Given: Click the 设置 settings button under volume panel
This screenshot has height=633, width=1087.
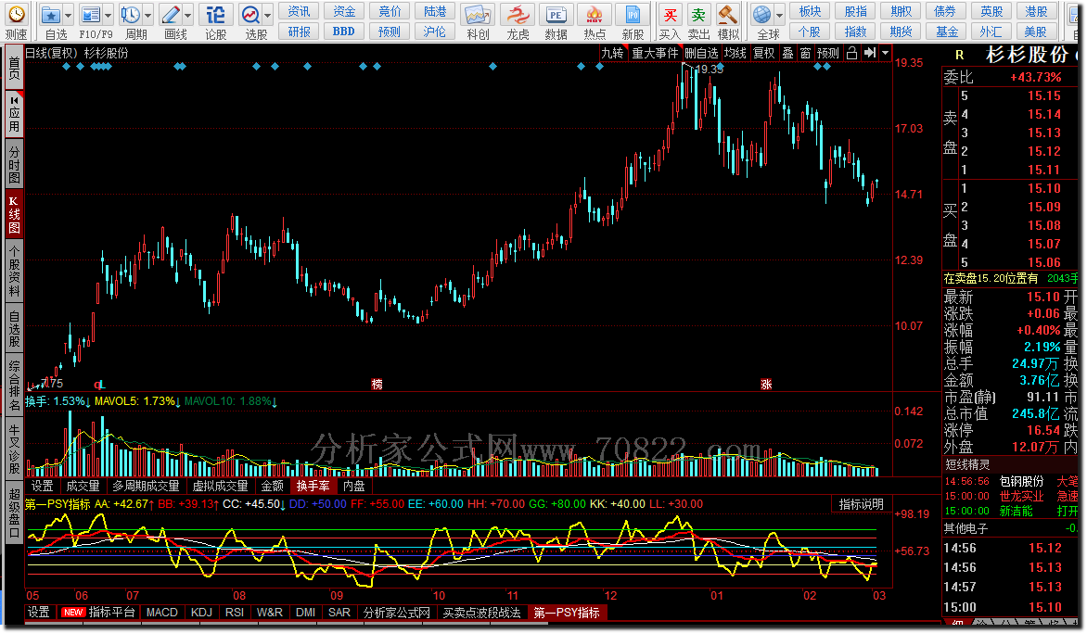Looking at the screenshot, I should pyautogui.click(x=43, y=487).
